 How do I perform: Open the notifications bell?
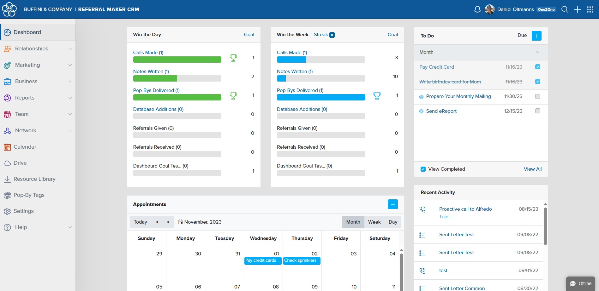477,9
